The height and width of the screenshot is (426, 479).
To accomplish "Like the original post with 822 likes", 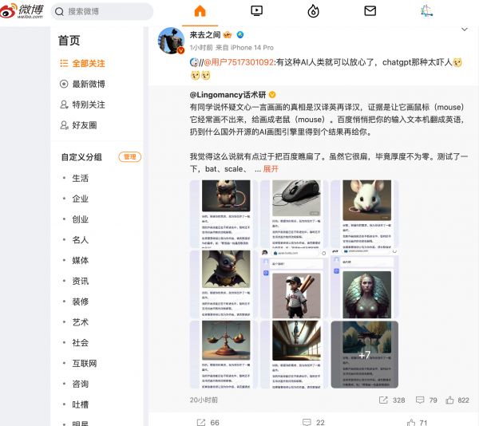I will (x=449, y=400).
